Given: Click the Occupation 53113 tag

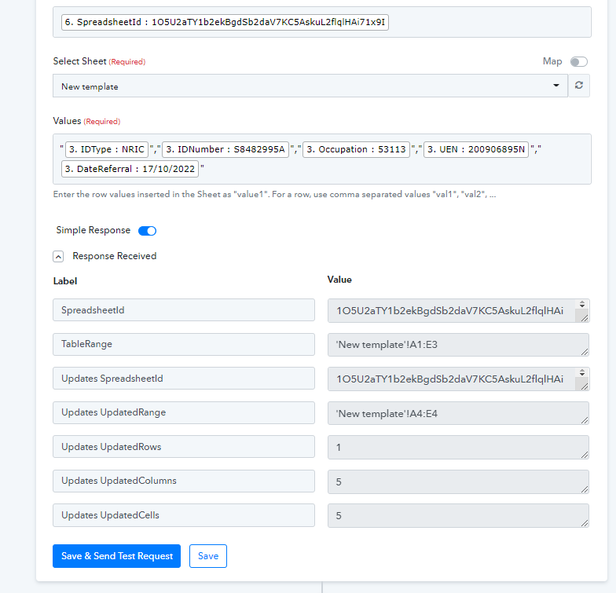Looking at the screenshot, I should click(356, 149).
